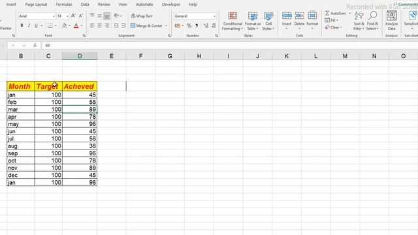Open Number format dialog launcher

pos(216,35)
